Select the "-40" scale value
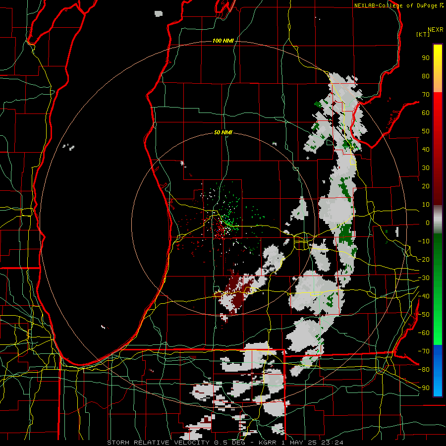This screenshot has height=446, width=446. click(x=424, y=296)
